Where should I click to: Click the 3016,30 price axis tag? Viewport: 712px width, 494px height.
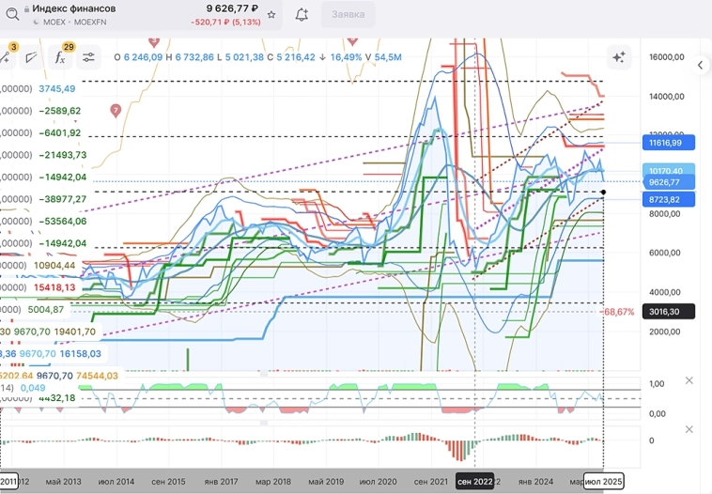coord(671,312)
